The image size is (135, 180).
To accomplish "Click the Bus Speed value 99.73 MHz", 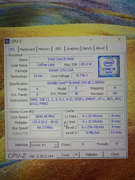I will click(45, 128).
